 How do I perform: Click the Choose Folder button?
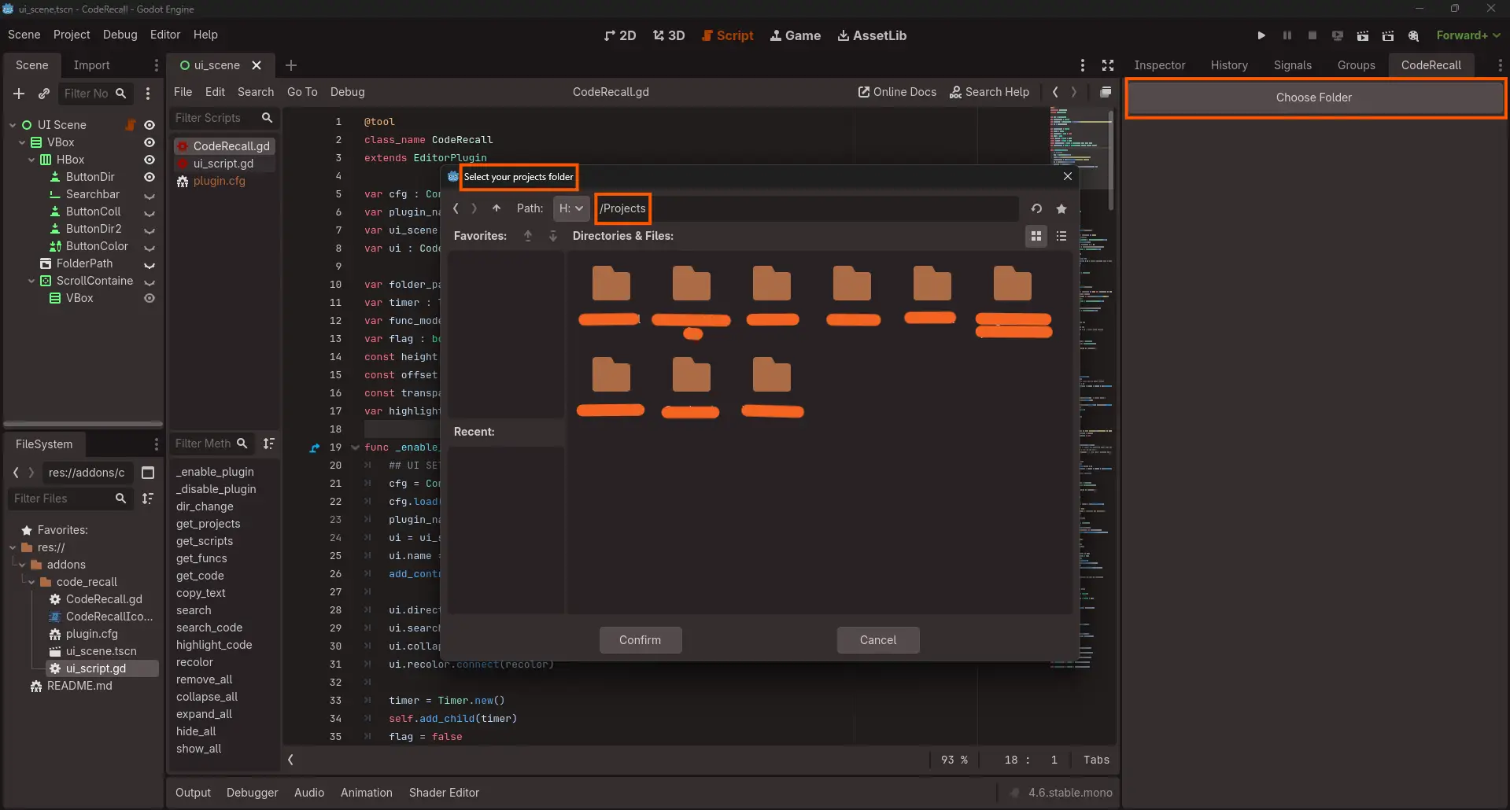click(1313, 98)
